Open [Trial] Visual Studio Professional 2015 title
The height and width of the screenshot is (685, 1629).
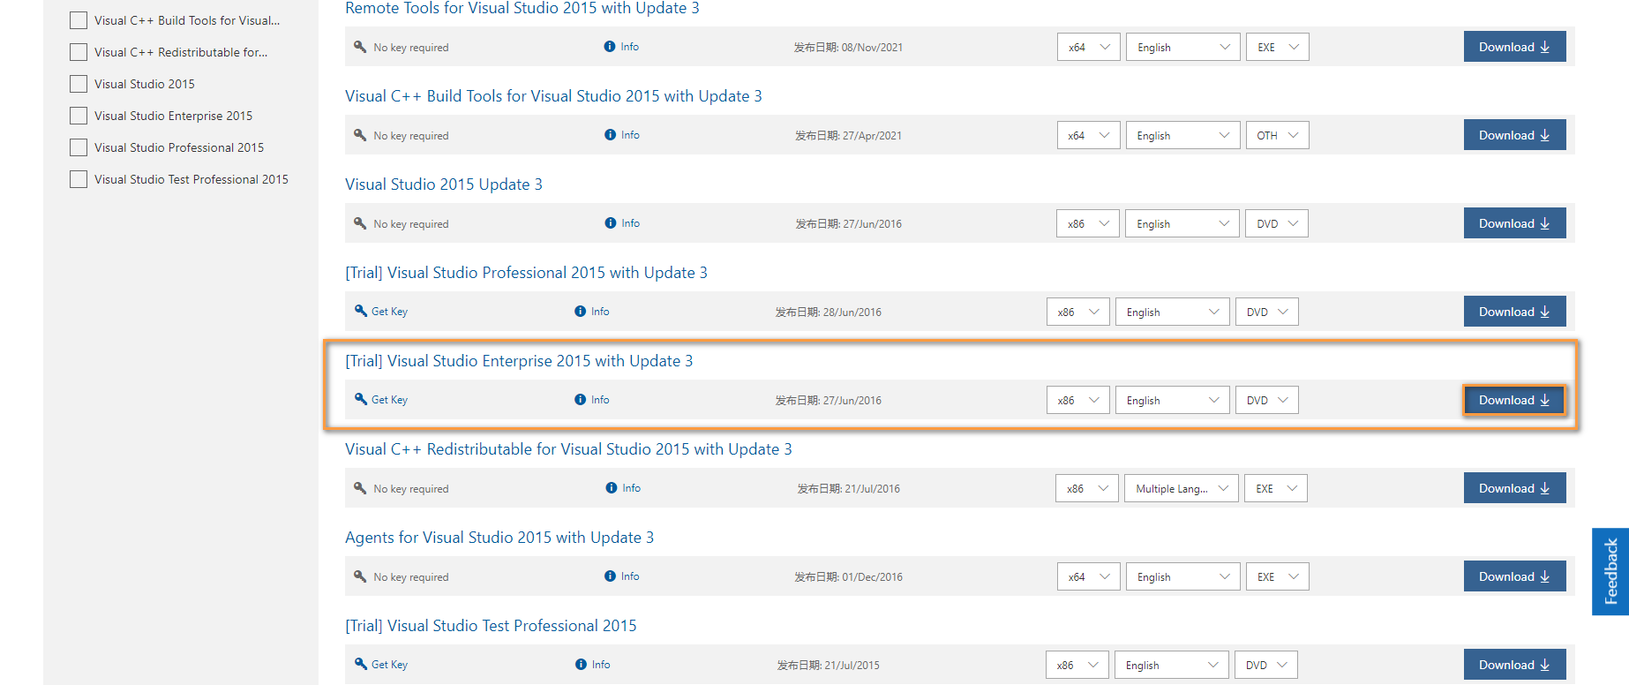coord(526,273)
